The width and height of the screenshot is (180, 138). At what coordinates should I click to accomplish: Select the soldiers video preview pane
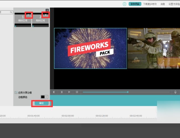154,48
